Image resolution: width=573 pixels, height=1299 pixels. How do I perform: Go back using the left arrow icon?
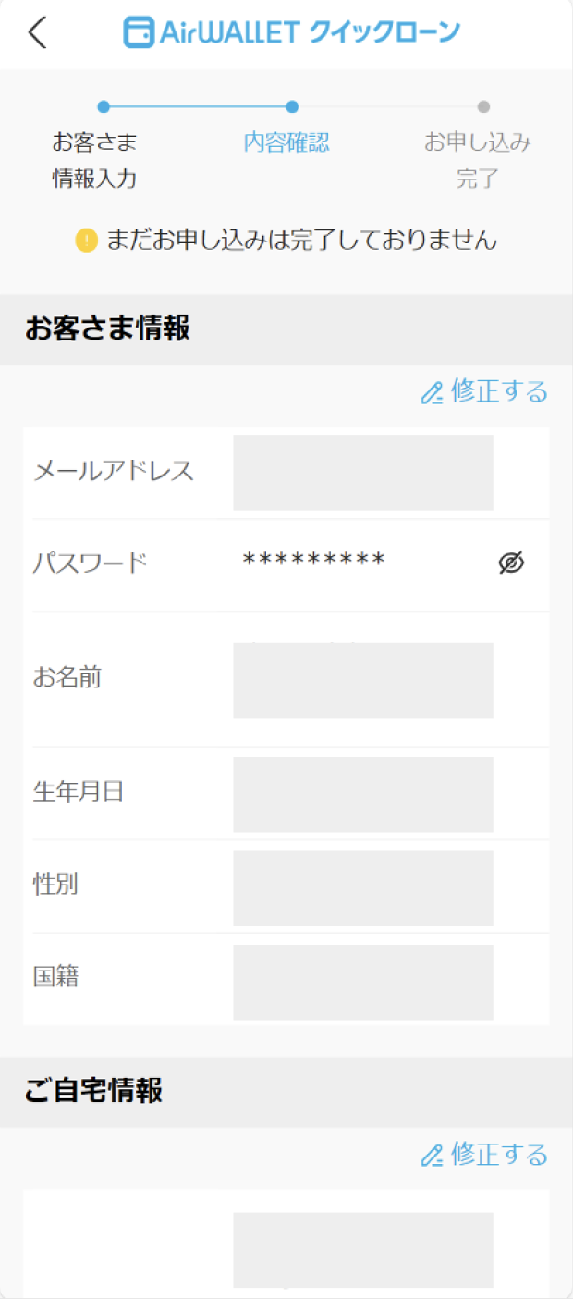36,33
